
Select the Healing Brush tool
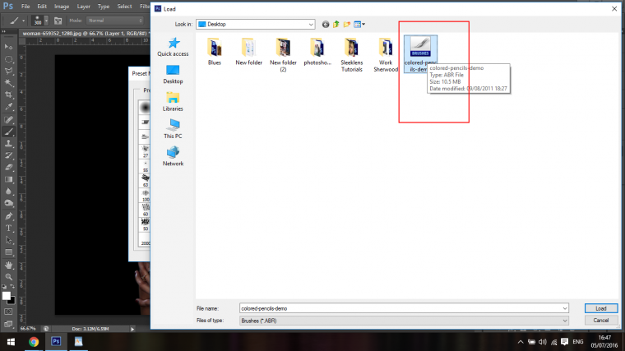coord(8,119)
